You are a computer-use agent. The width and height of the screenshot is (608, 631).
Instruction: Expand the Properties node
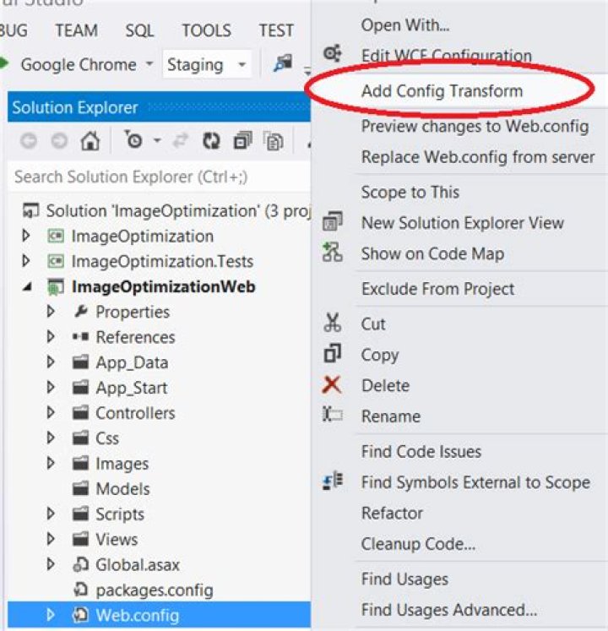pos(51,312)
